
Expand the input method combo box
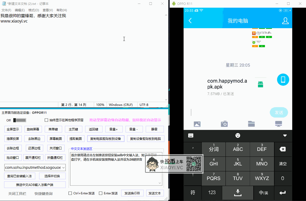(x=63, y=167)
